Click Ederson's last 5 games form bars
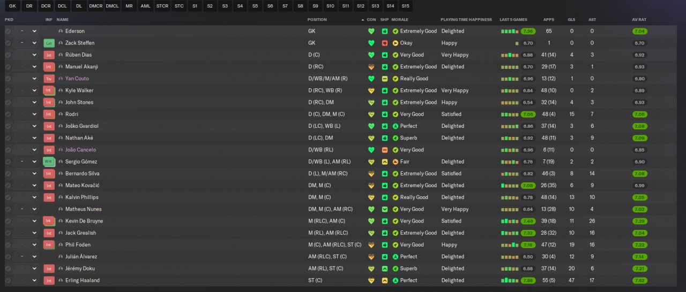The width and height of the screenshot is (686, 292). (x=510, y=32)
